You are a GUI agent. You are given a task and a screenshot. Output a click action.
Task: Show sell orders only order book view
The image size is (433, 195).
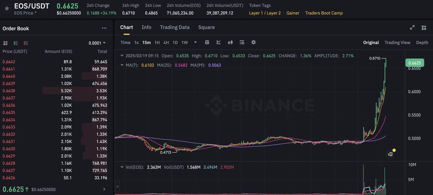(x=26, y=43)
